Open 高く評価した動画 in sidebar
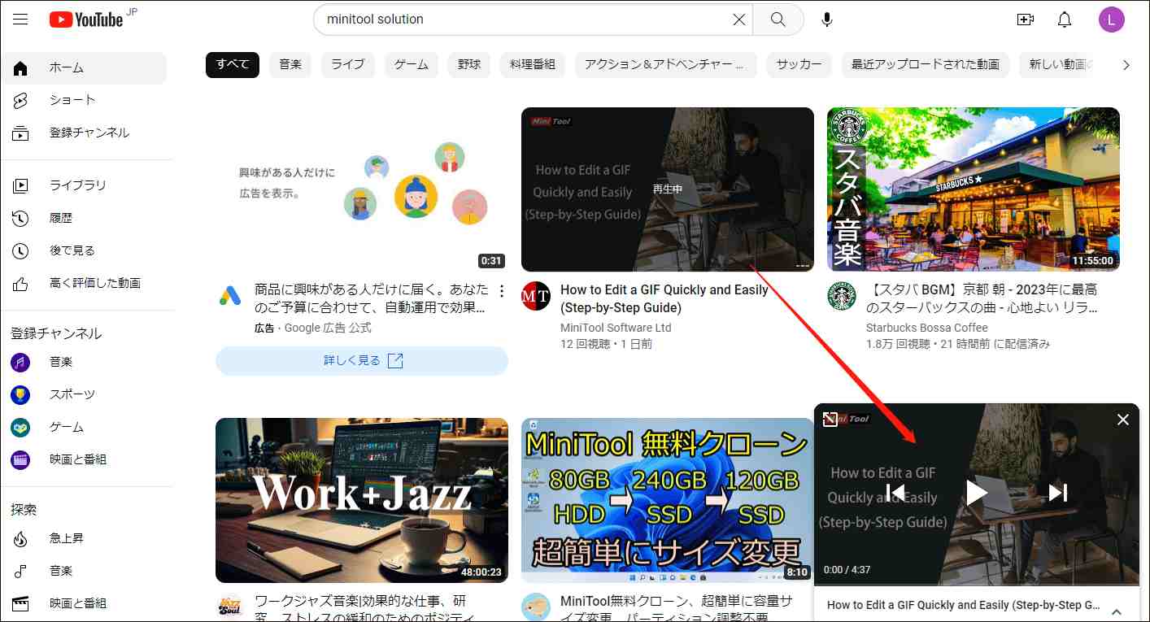Screen dimensions: 1150x622 pos(85,283)
